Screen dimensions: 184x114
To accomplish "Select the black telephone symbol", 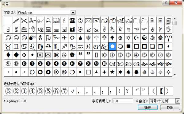I will [72, 21].
